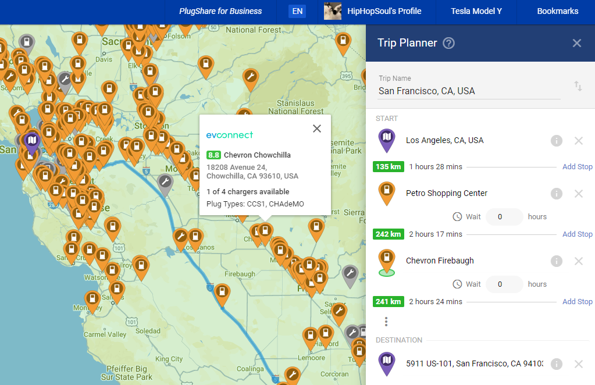
Task: Open the Tesla Model Y vehicle menu
Action: [x=476, y=11]
